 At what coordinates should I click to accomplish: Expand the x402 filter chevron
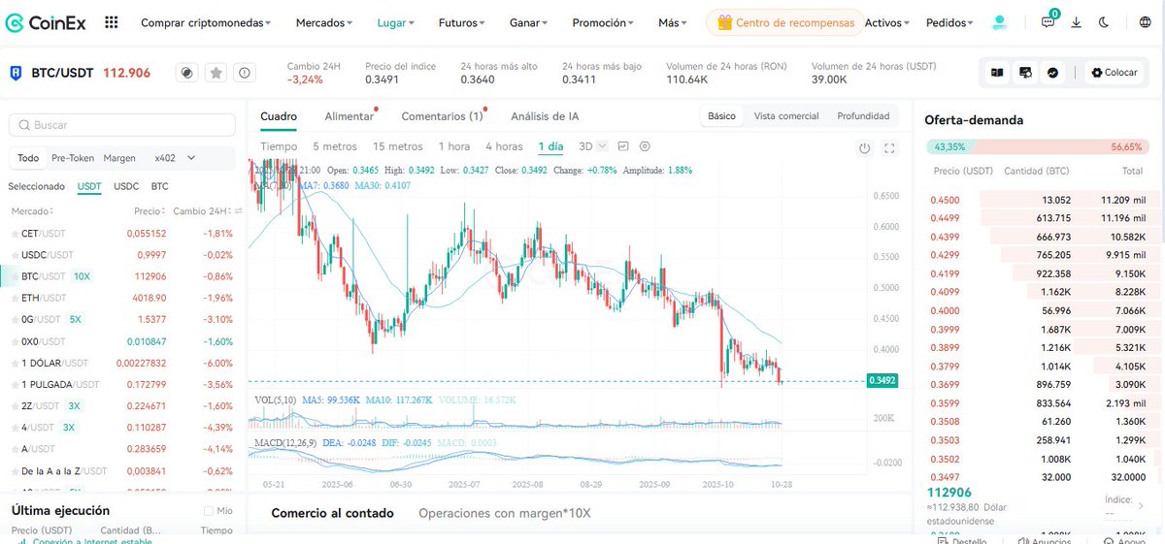point(191,158)
